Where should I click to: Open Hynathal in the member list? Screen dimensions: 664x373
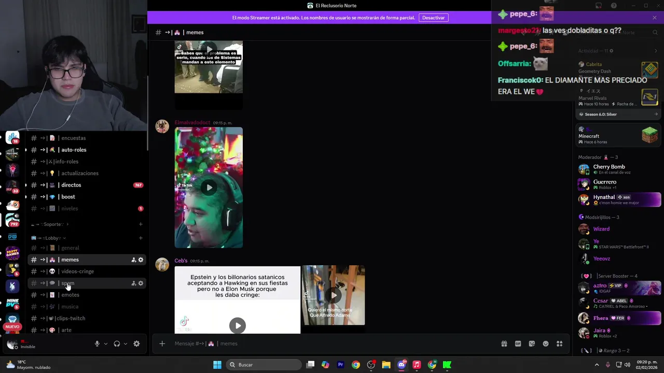coord(619,199)
